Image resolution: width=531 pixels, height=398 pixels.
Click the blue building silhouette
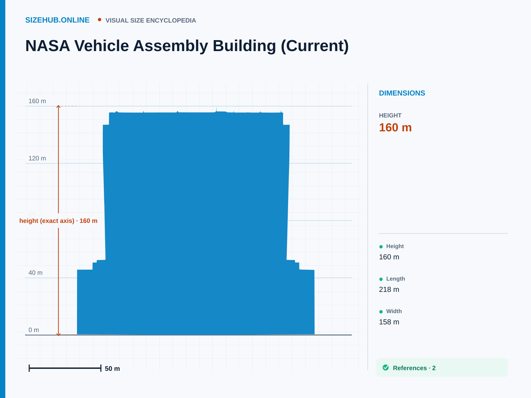196,221
